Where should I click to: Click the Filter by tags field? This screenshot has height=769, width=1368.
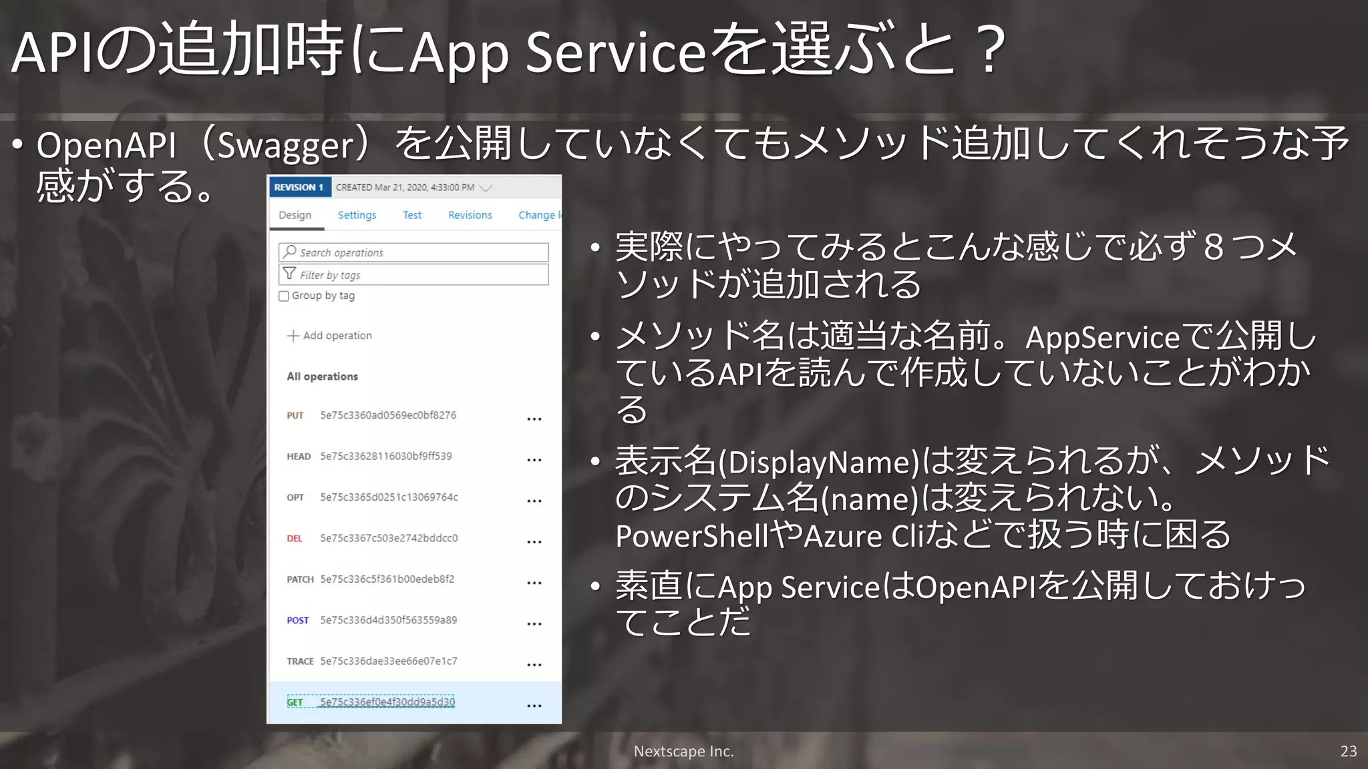(x=413, y=274)
